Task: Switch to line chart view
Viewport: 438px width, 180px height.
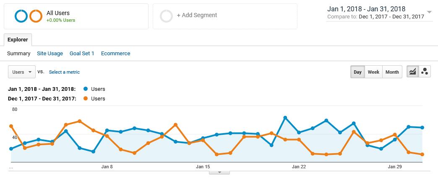Action: 413,72
